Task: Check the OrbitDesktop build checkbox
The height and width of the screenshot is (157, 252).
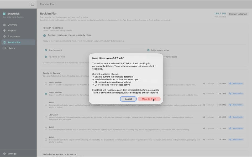Action: [x=46, y=140]
